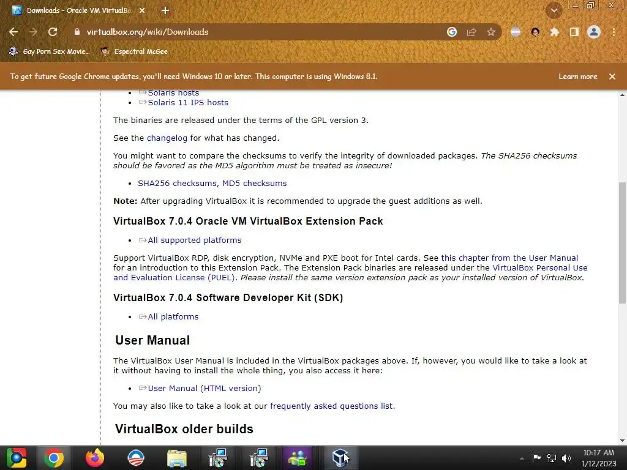Download SDK for All platforms
627x470 pixels.
coord(173,316)
